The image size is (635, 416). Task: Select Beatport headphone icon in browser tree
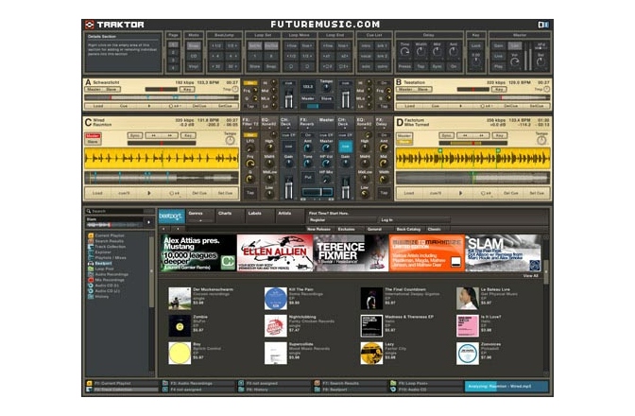coord(91,263)
